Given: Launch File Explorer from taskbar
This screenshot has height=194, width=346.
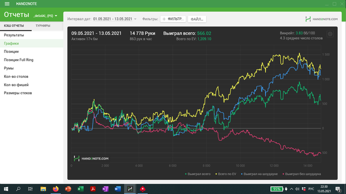Looking at the screenshot, I should (x=43, y=189).
